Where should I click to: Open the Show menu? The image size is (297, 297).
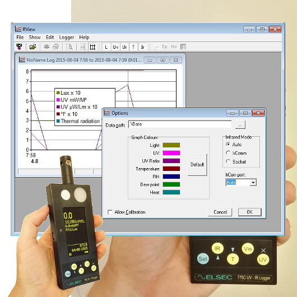pos(35,38)
